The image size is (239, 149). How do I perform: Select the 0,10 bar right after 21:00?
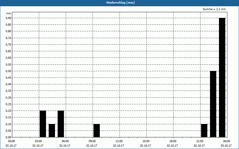pyautogui.click(x=204, y=131)
